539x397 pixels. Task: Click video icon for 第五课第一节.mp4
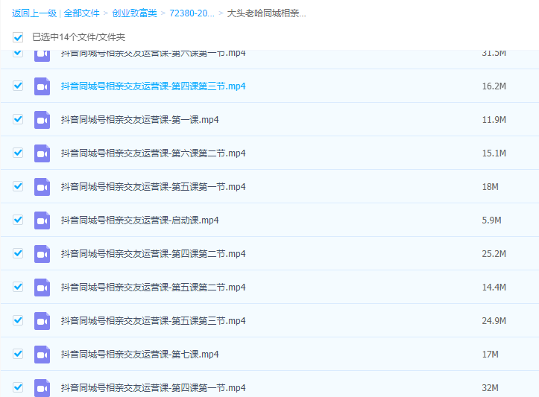click(42, 187)
